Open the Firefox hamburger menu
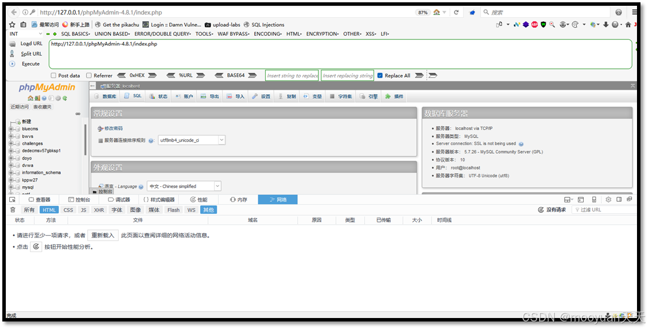The width and height of the screenshot is (648, 329). (634, 12)
